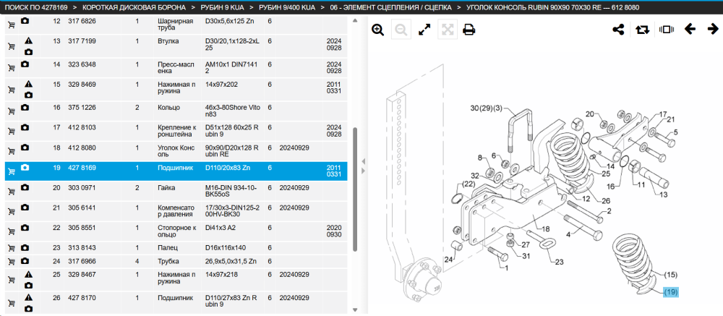This screenshot has height=316, width=723.
Task: Go to next diagram with right arrow
Action: click(713, 30)
